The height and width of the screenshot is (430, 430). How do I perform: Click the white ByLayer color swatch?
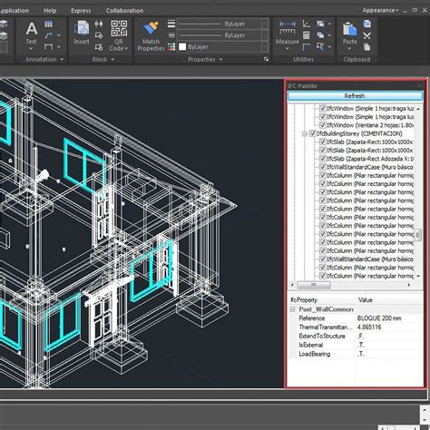pyautogui.click(x=182, y=47)
